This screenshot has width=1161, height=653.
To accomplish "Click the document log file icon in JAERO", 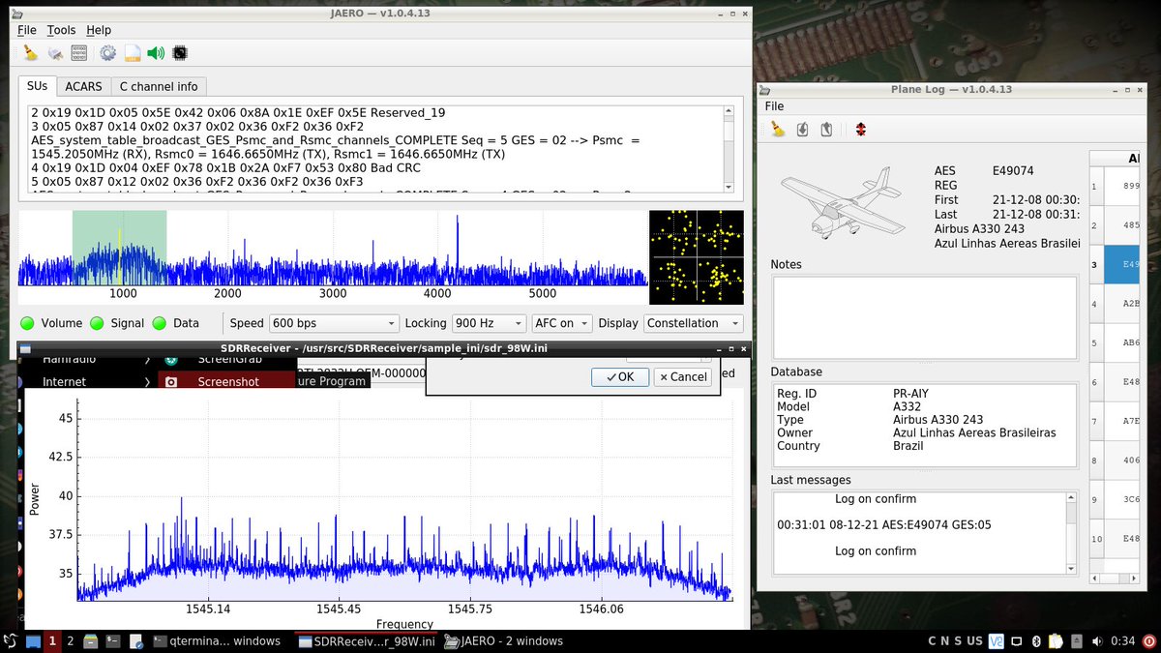I will click(x=133, y=53).
